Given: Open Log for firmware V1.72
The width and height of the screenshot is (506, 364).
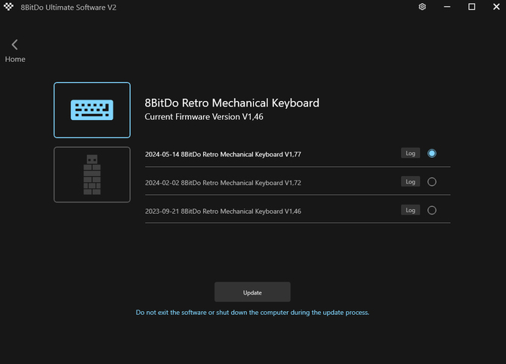Looking at the screenshot, I should point(411,182).
